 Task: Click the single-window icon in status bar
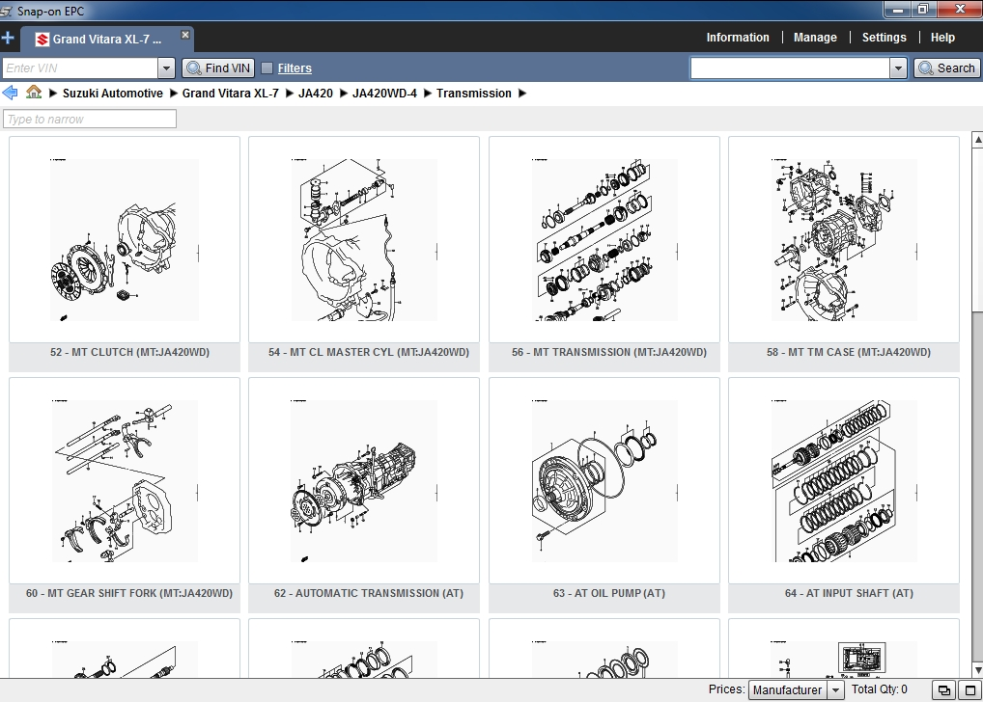[x=970, y=690]
